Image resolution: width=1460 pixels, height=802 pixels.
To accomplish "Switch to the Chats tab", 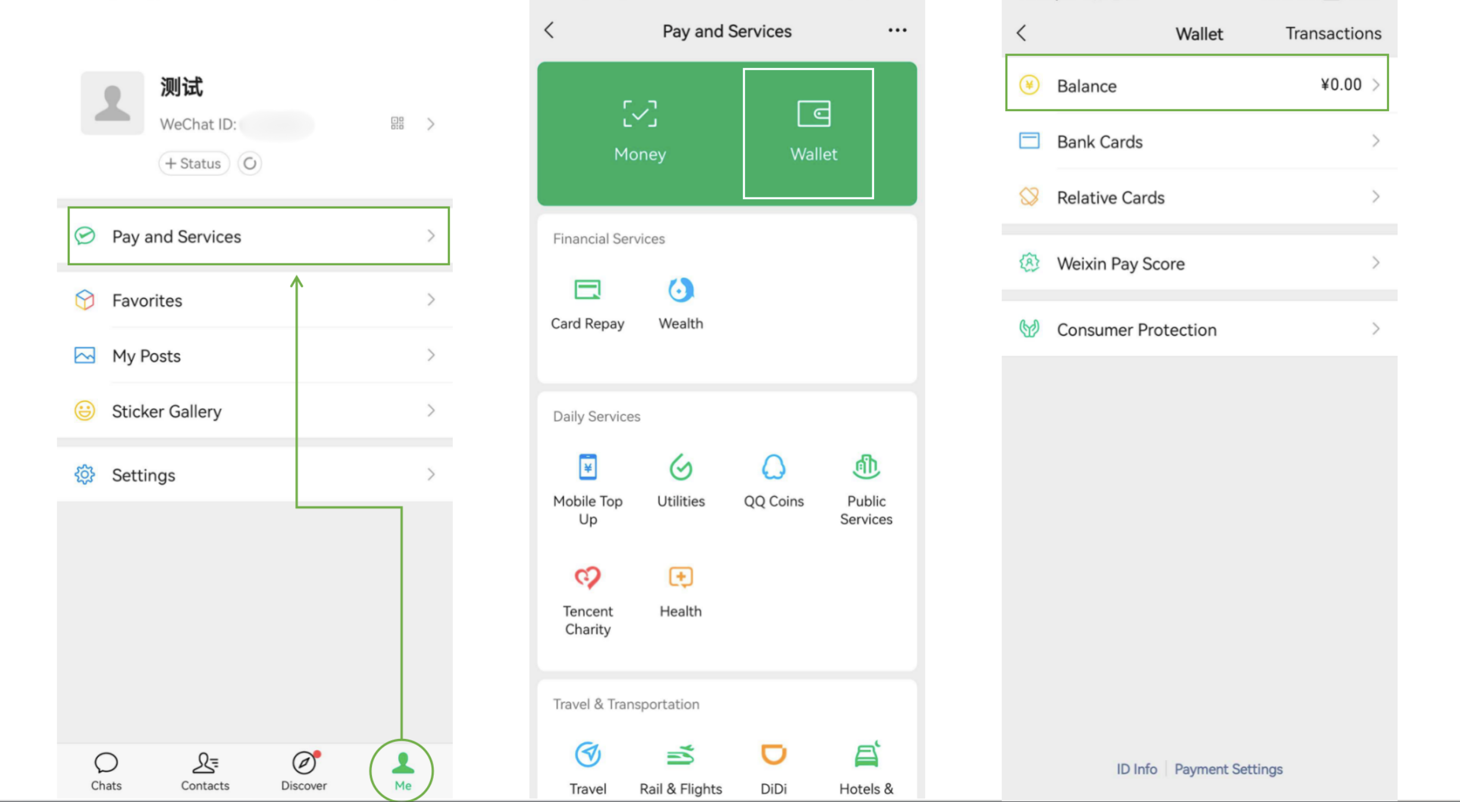I will (106, 771).
